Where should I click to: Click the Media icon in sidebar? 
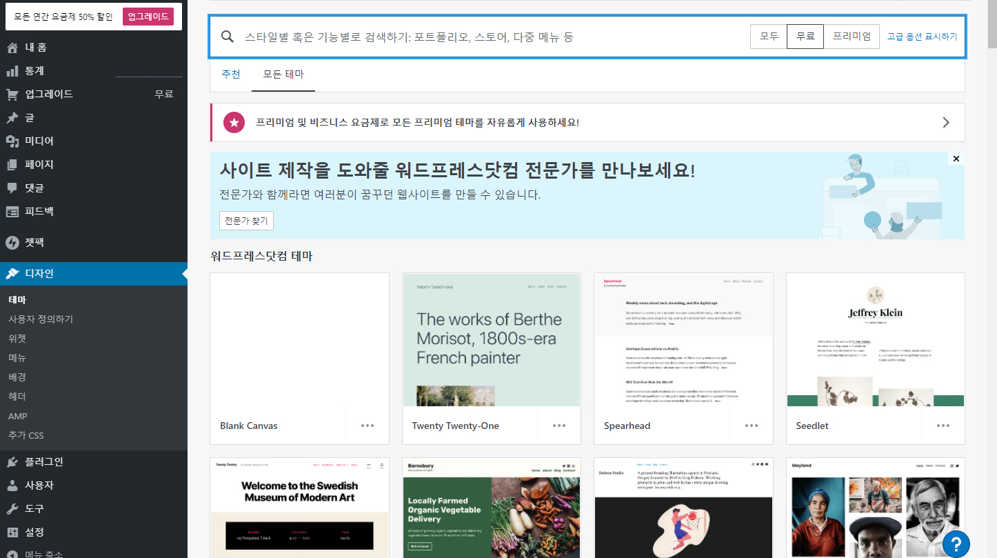[12, 141]
